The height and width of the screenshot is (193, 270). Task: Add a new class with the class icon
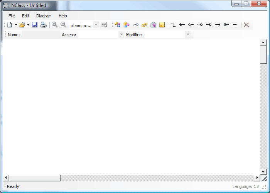click(117, 25)
